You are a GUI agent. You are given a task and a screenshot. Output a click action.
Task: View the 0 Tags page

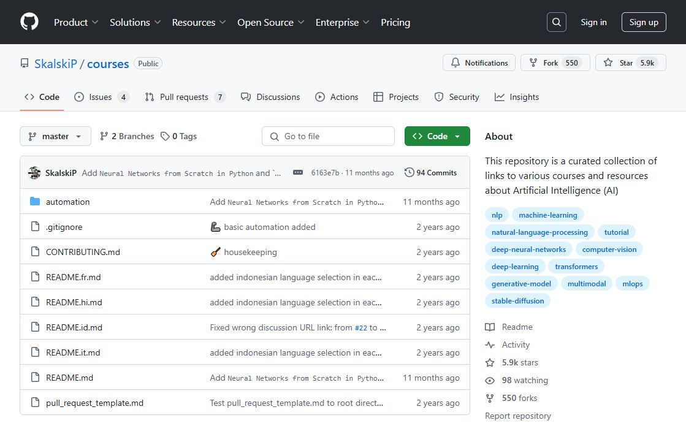click(x=179, y=136)
